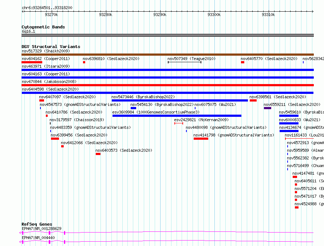
Task: Click EPHA7|NM_001288629 gene label
Action: (42, 229)
